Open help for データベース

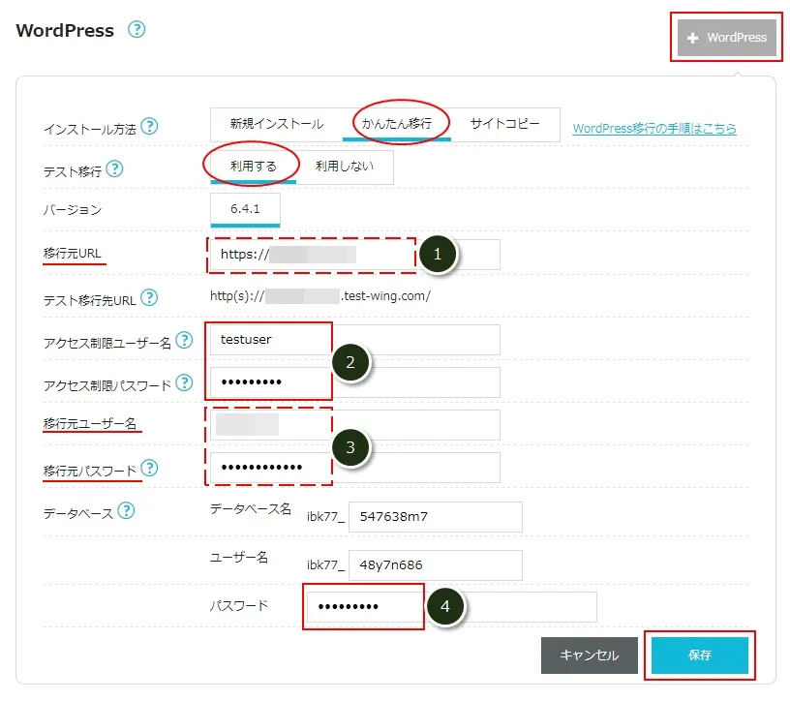click(126, 510)
